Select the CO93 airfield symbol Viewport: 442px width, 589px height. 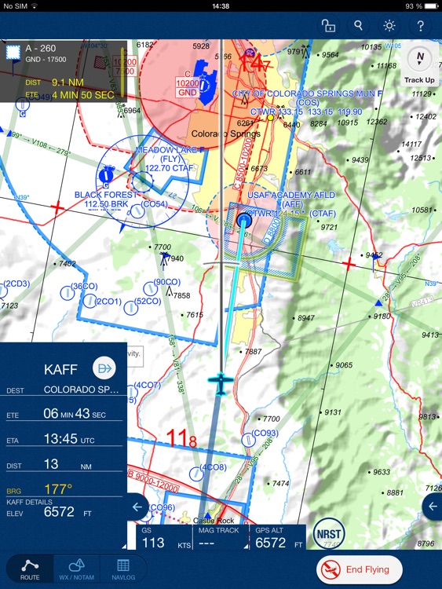pos(248,440)
